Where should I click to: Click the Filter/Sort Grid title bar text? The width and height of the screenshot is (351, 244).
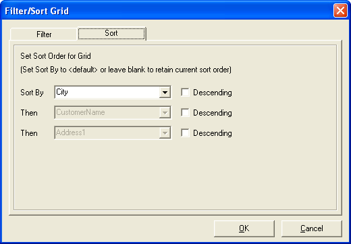pos(36,11)
